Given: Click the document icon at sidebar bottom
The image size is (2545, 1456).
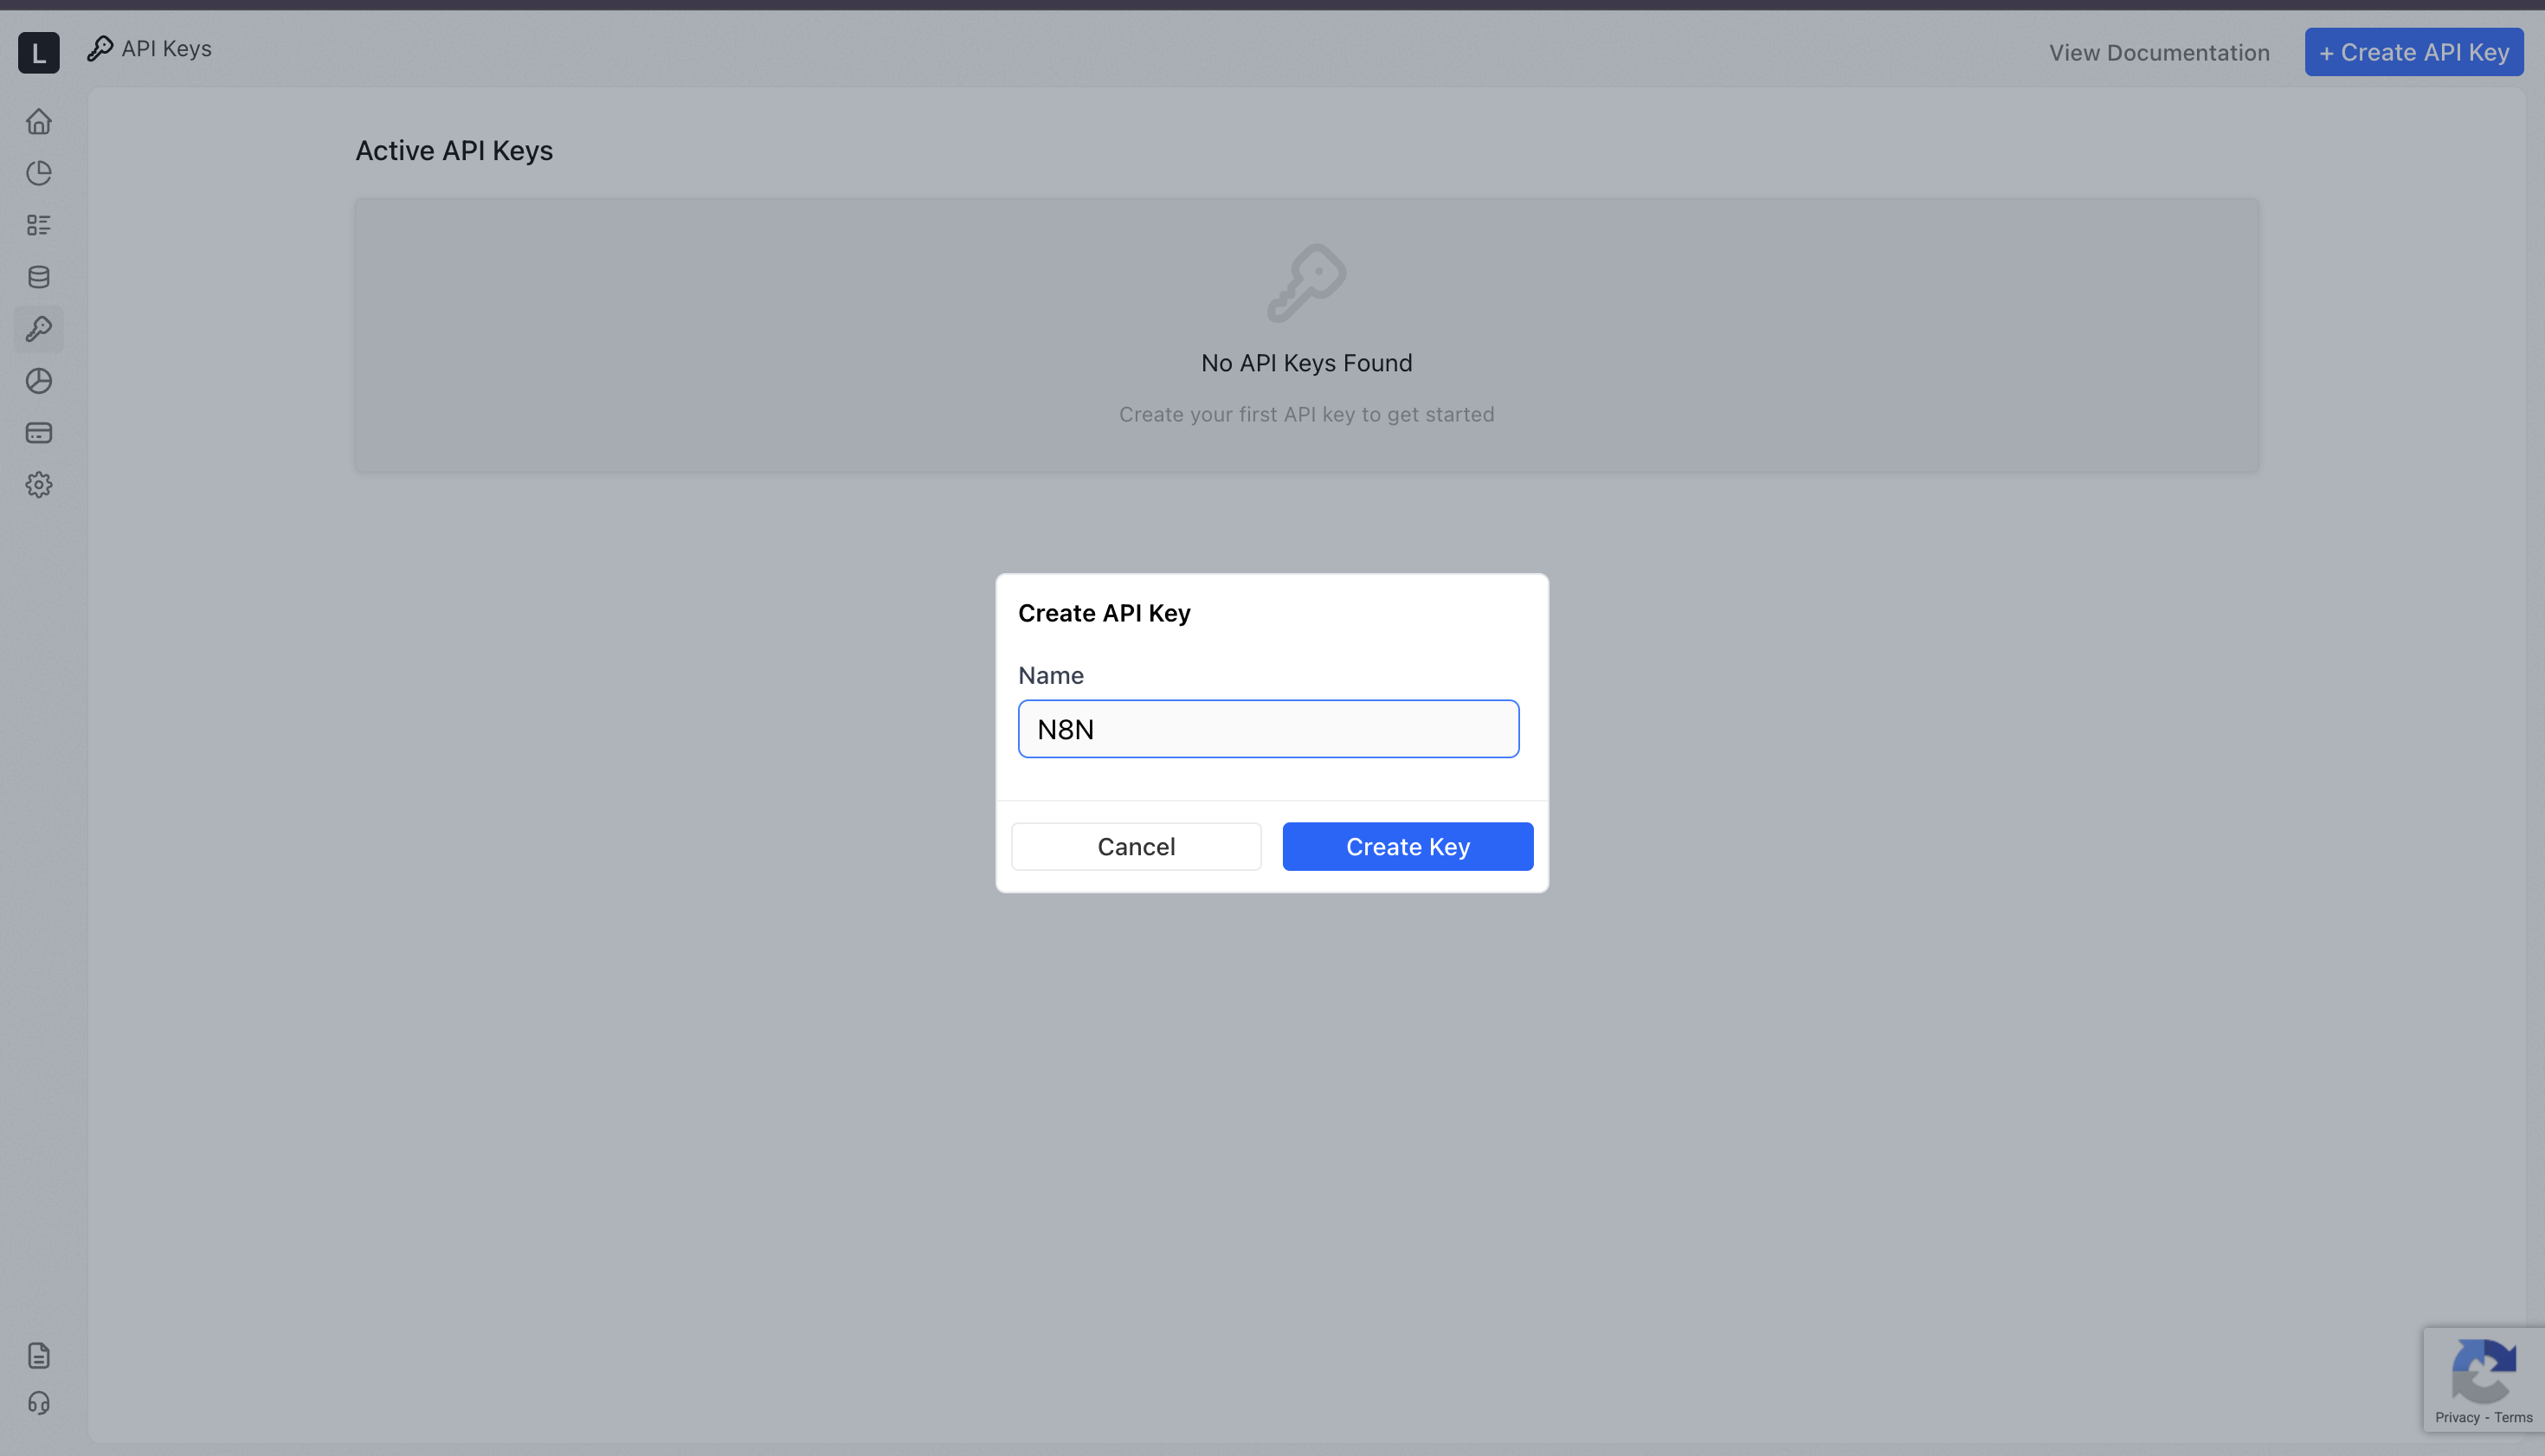Looking at the screenshot, I should (x=38, y=1355).
